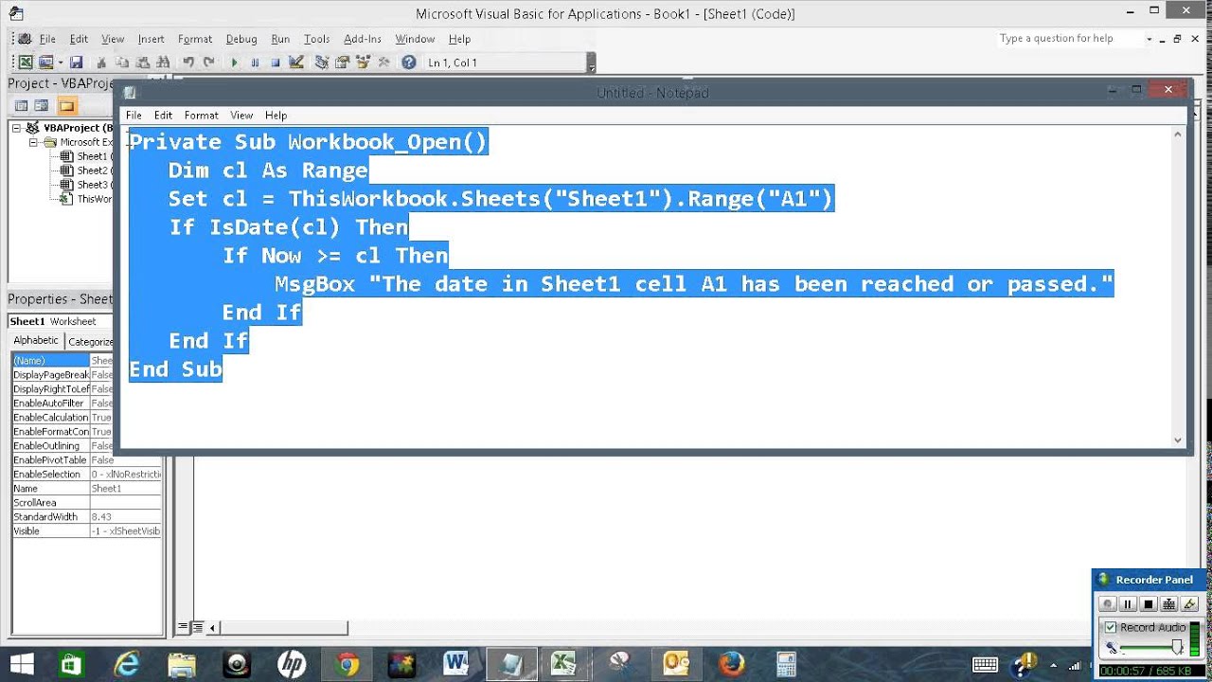Open Firefox from taskbar
The height and width of the screenshot is (682, 1212).
pos(731,664)
